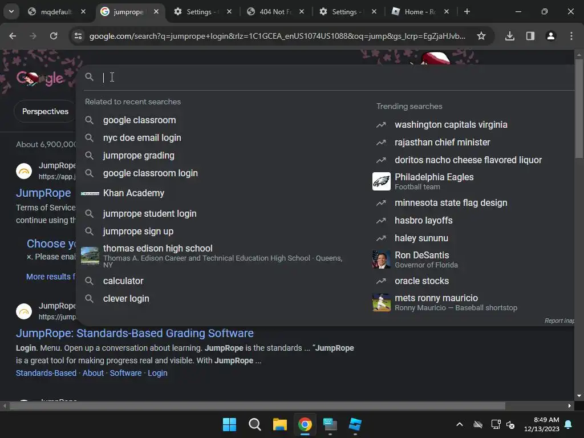Click the URL address bar
The height and width of the screenshot is (438, 584).
(x=277, y=36)
